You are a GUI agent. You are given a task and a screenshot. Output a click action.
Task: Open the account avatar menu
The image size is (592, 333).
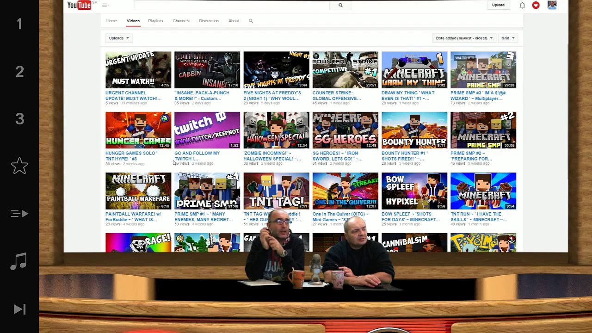[x=552, y=5]
